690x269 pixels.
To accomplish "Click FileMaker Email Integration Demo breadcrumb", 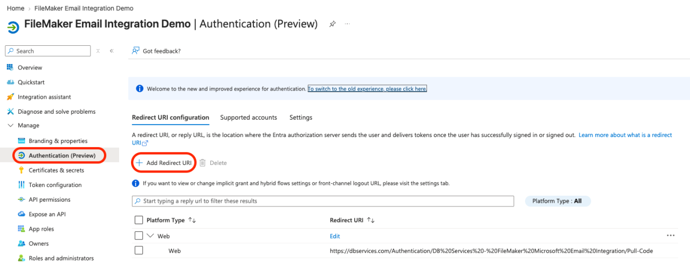I will pos(84,9).
